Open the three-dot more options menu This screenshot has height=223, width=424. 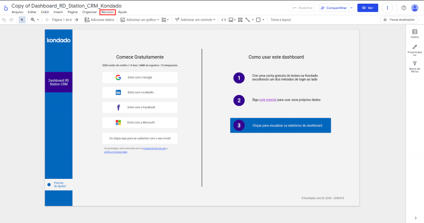[387, 8]
